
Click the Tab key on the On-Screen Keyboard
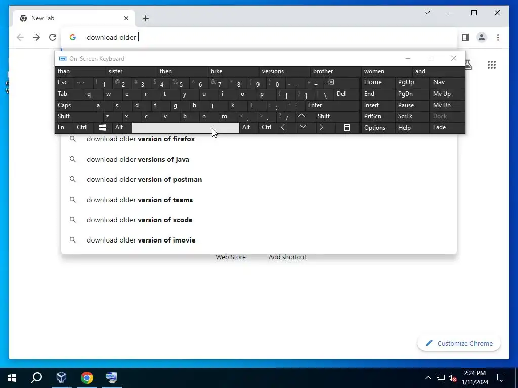[69, 94]
